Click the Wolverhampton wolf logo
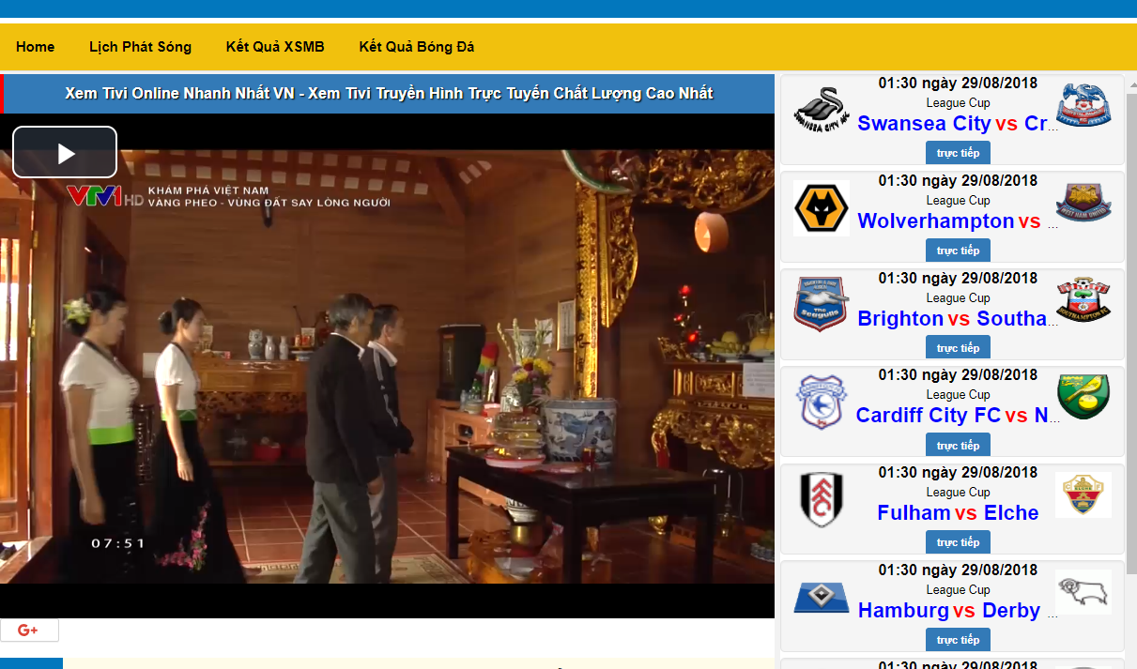Screen dimensions: 1137x669 tap(821, 208)
